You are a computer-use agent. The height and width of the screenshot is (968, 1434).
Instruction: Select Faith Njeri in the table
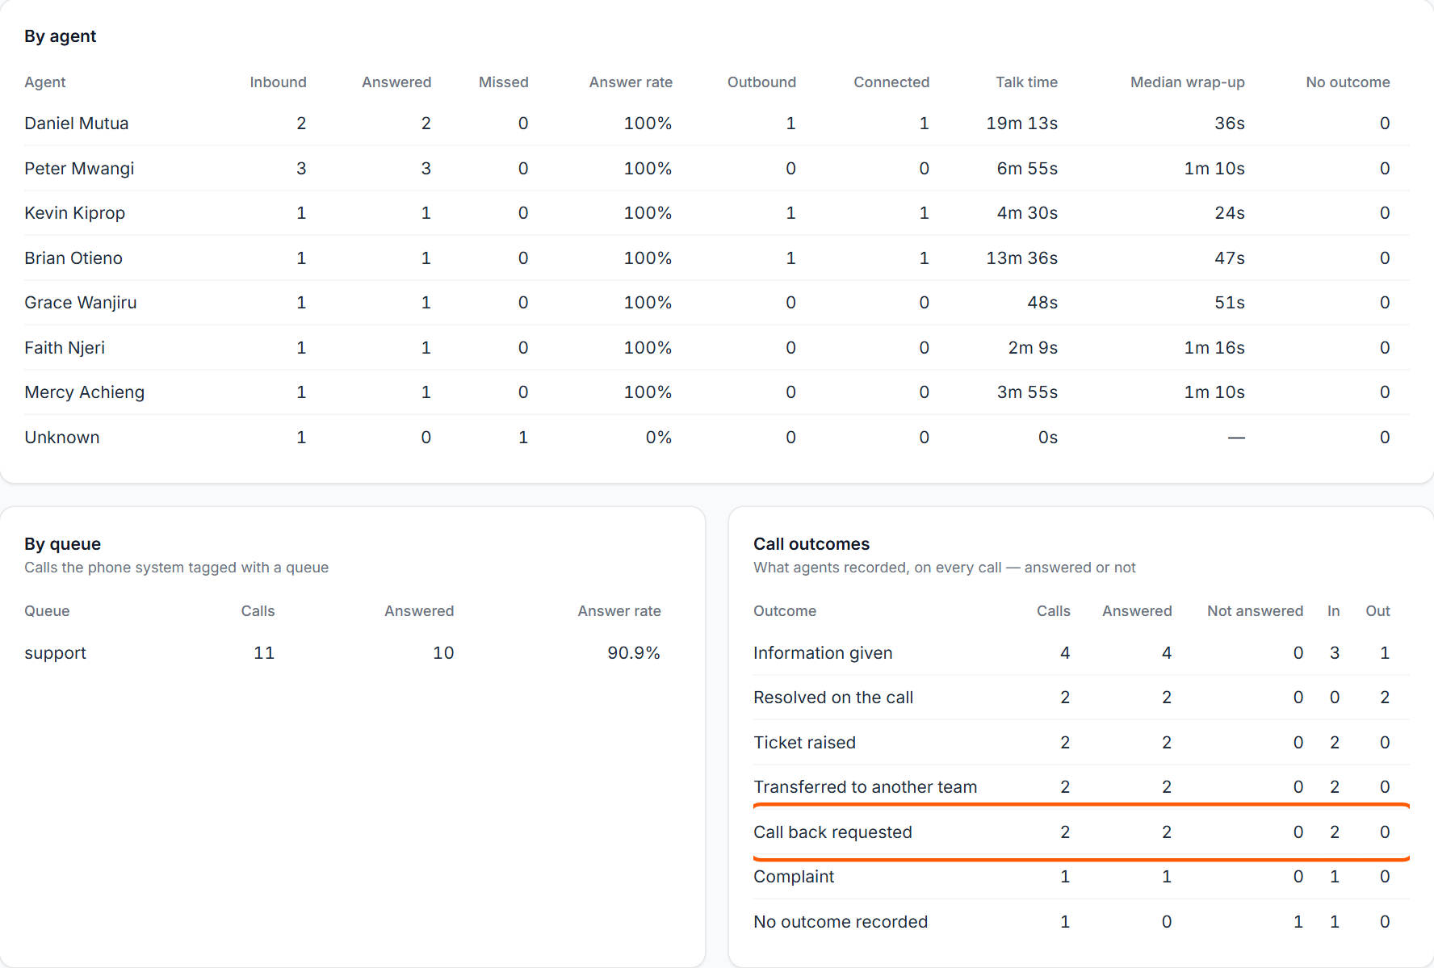coord(65,348)
